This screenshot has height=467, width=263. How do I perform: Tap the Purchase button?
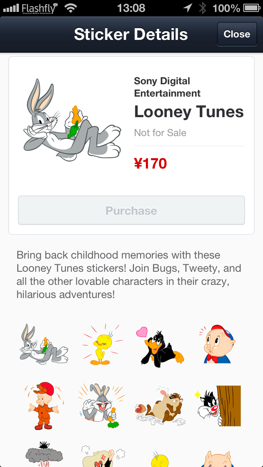pyautogui.click(x=131, y=210)
